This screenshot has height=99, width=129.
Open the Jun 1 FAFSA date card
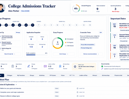pos(115,36)
